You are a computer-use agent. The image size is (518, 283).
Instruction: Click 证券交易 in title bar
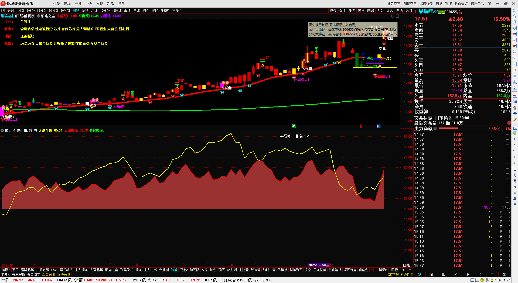(394, 4)
